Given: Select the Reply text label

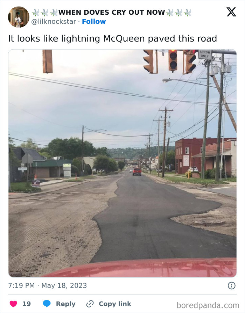Looking at the screenshot, I should [x=65, y=304].
